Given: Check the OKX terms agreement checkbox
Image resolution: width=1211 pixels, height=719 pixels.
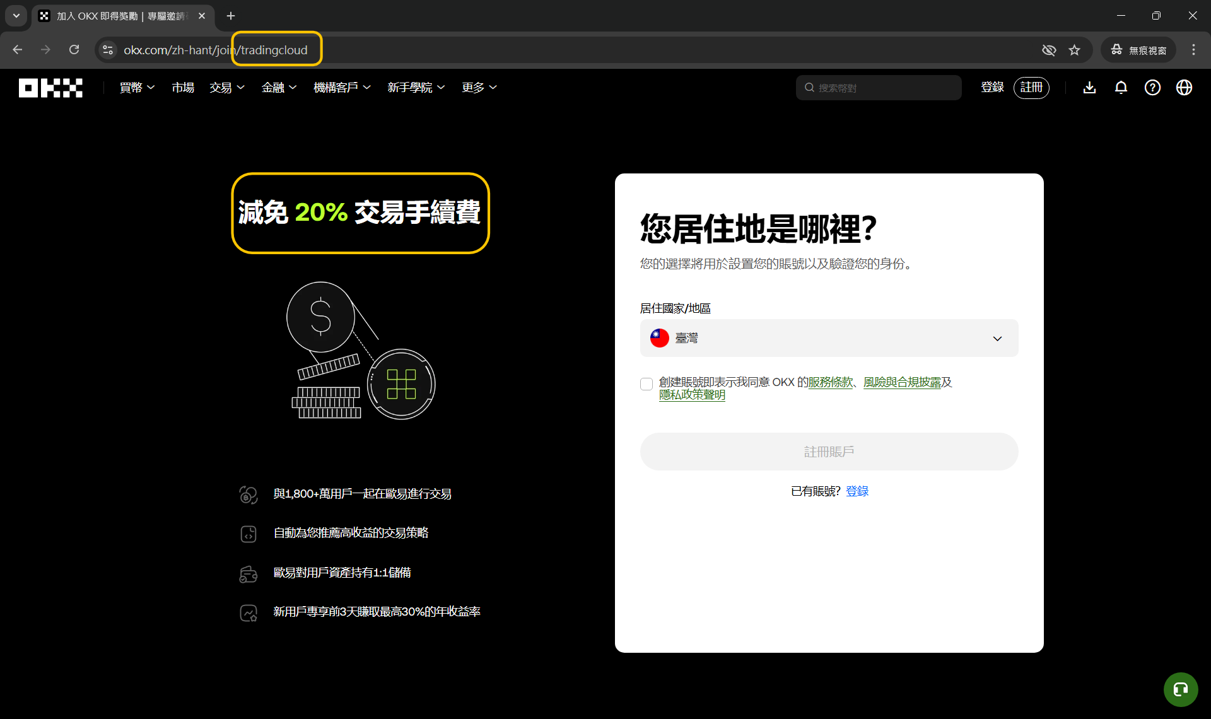Looking at the screenshot, I should coord(646,384).
